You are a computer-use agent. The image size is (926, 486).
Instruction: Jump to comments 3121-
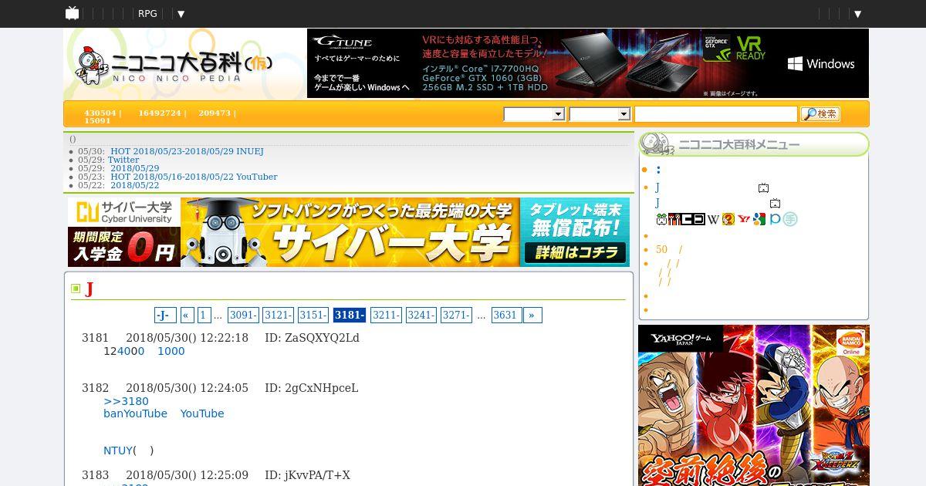pyautogui.click(x=278, y=315)
